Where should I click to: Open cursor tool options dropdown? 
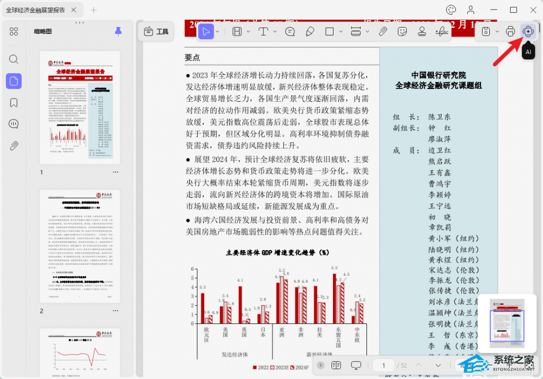tap(217, 32)
